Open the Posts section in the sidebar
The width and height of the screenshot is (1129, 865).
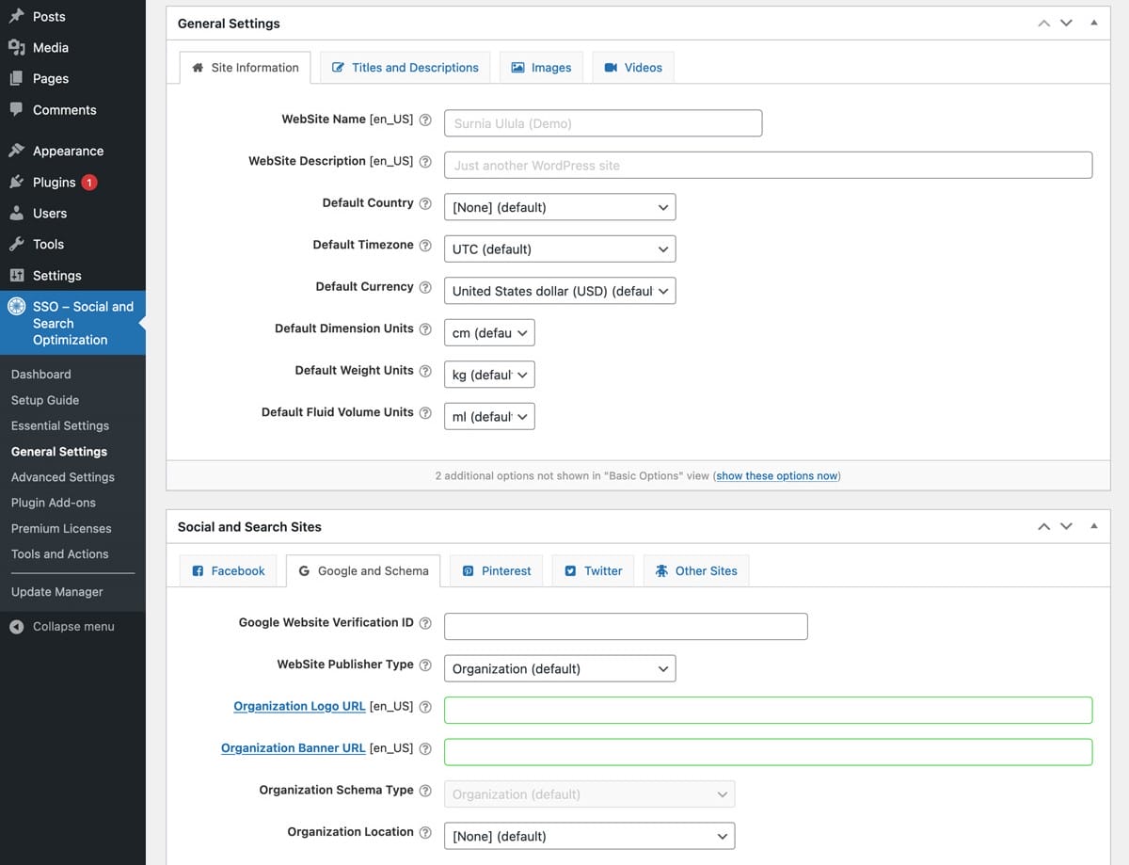[x=42, y=16]
